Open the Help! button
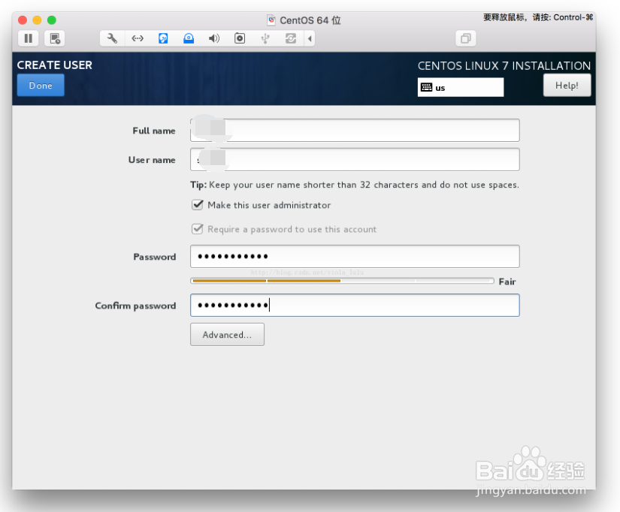The image size is (620, 512). pyautogui.click(x=567, y=86)
